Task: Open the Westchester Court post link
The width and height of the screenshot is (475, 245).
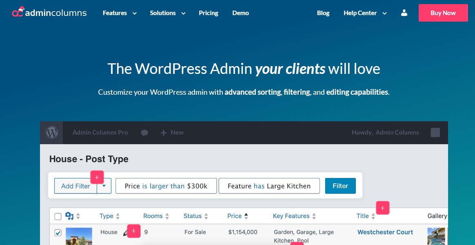Action: tap(385, 232)
